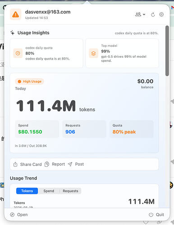Screen dimensions: 174x225
Task: Click the 111.4M tokens total
Action: [x=55, y=106]
